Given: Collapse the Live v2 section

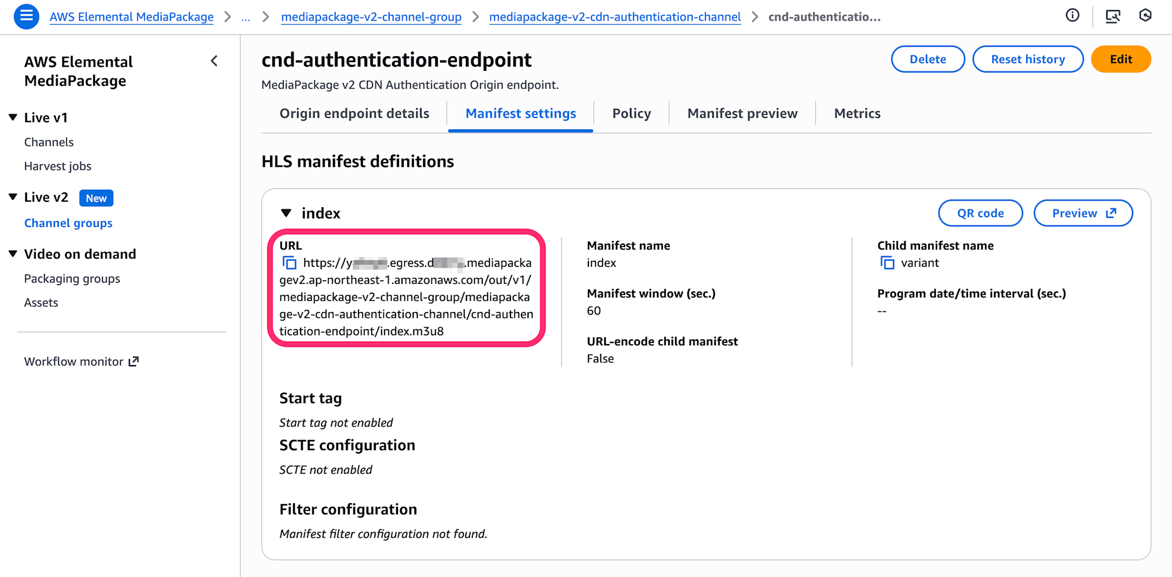Looking at the screenshot, I should tap(13, 197).
